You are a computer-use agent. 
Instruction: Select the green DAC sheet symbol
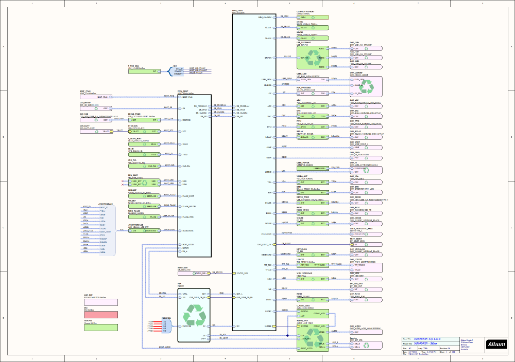pos(313,116)
